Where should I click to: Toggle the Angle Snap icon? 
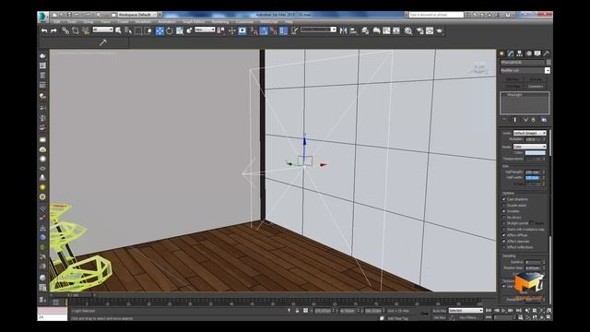(264, 30)
